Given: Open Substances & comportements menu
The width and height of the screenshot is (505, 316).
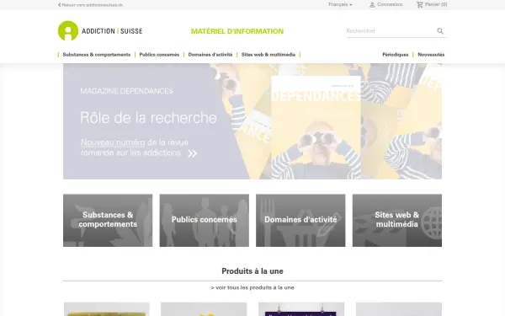Looking at the screenshot, I should (97, 55).
